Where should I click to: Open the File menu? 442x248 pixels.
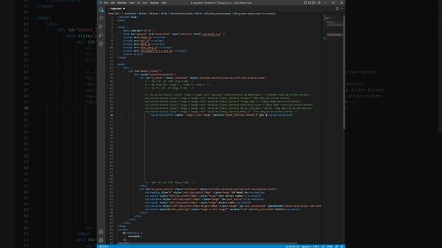pos(106,3)
